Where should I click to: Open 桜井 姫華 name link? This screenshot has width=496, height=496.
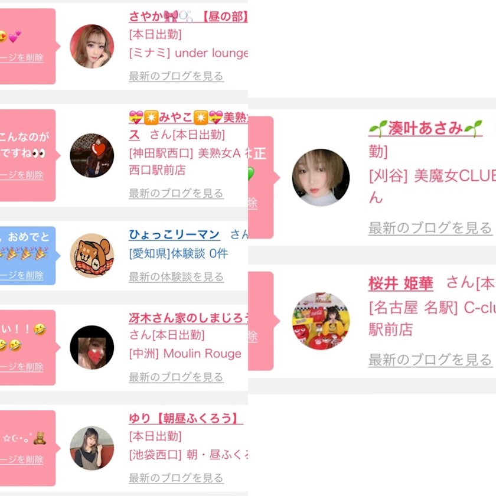[401, 283]
